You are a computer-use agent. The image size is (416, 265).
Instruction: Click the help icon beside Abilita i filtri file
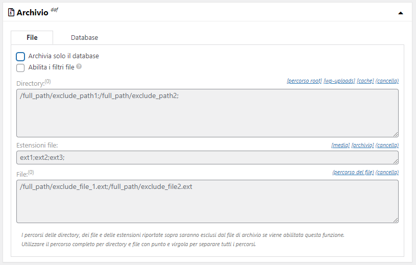pos(79,67)
